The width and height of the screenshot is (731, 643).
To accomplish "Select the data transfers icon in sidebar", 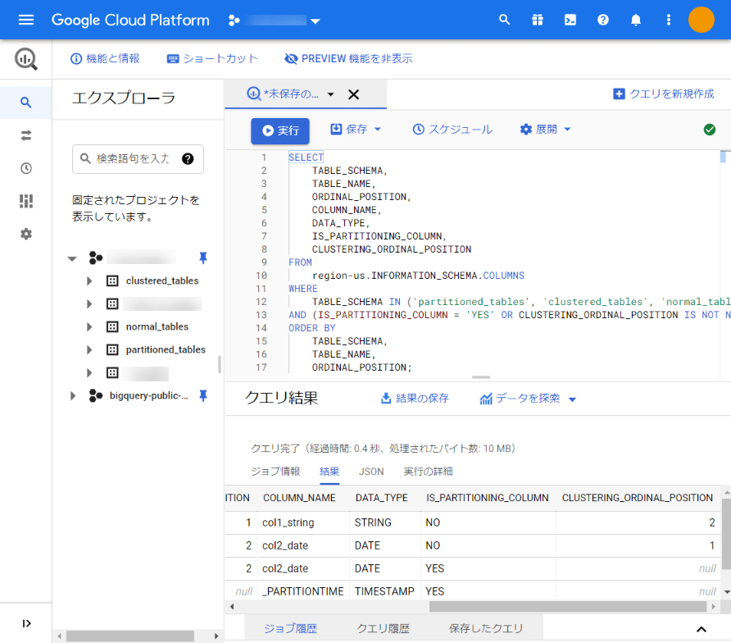I will point(25,133).
